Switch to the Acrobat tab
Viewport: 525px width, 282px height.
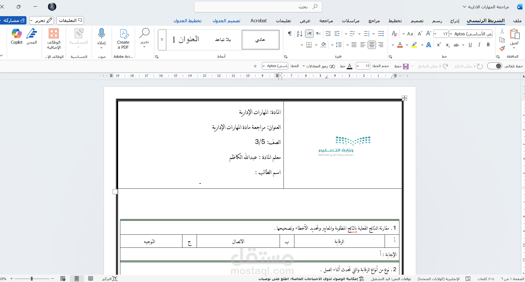point(258,21)
